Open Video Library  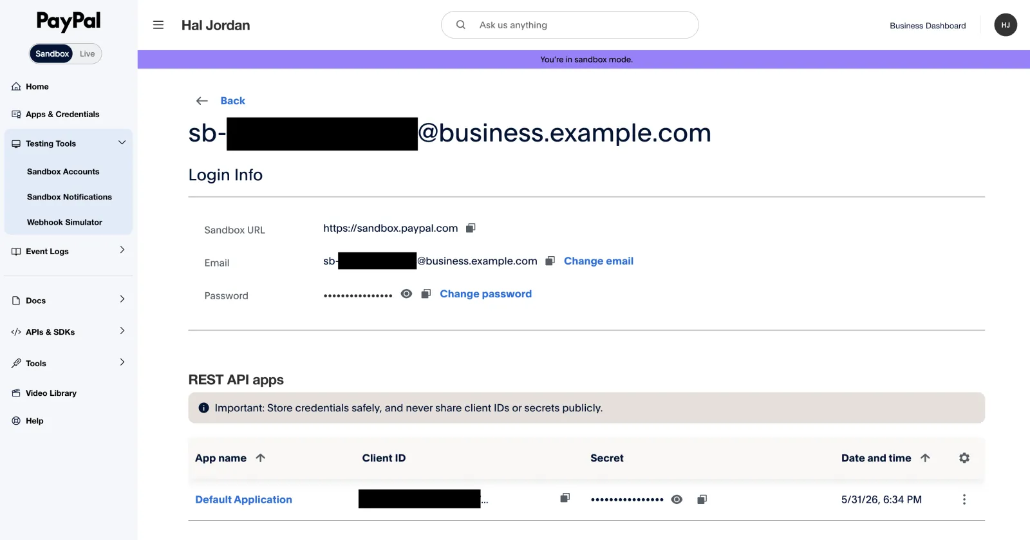point(51,393)
